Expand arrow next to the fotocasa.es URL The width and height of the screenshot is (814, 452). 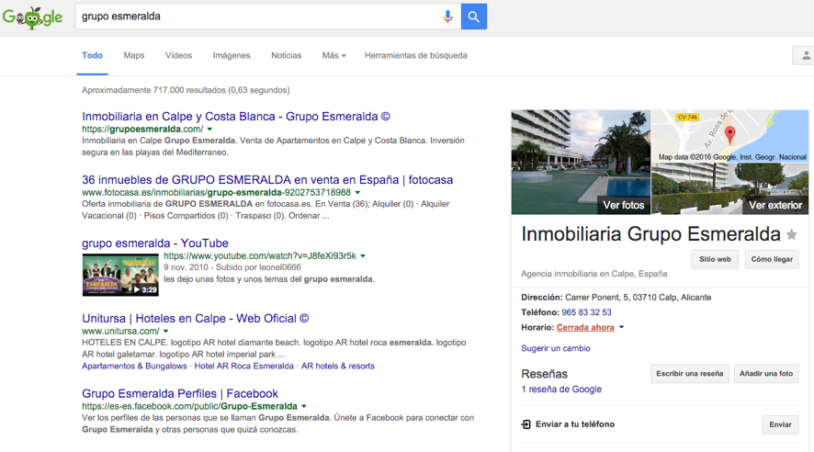[357, 193]
